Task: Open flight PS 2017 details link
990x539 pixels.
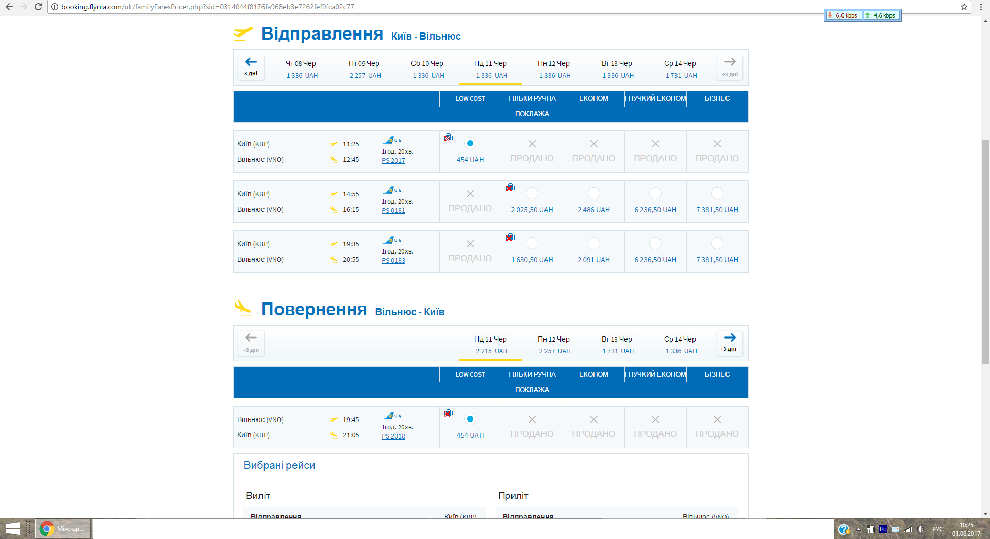Action: pyautogui.click(x=393, y=161)
